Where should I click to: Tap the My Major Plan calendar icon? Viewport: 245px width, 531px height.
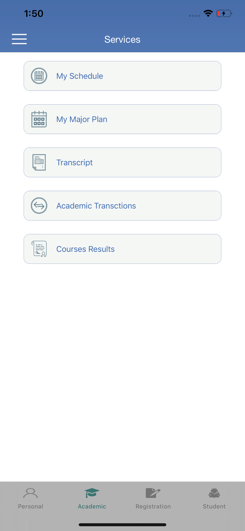point(39,119)
